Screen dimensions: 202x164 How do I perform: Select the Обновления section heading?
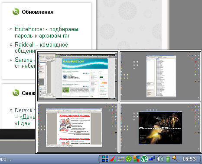tap(38, 12)
